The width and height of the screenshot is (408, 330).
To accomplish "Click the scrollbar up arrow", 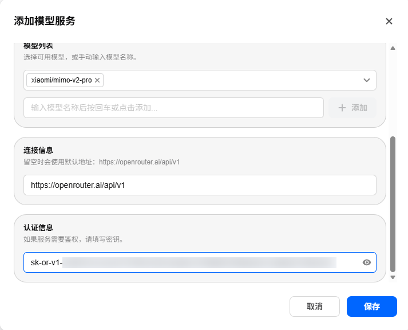I will 393,48.
